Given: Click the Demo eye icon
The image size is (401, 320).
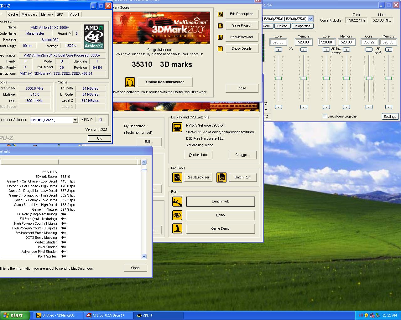Looking at the screenshot, I should (177, 215).
